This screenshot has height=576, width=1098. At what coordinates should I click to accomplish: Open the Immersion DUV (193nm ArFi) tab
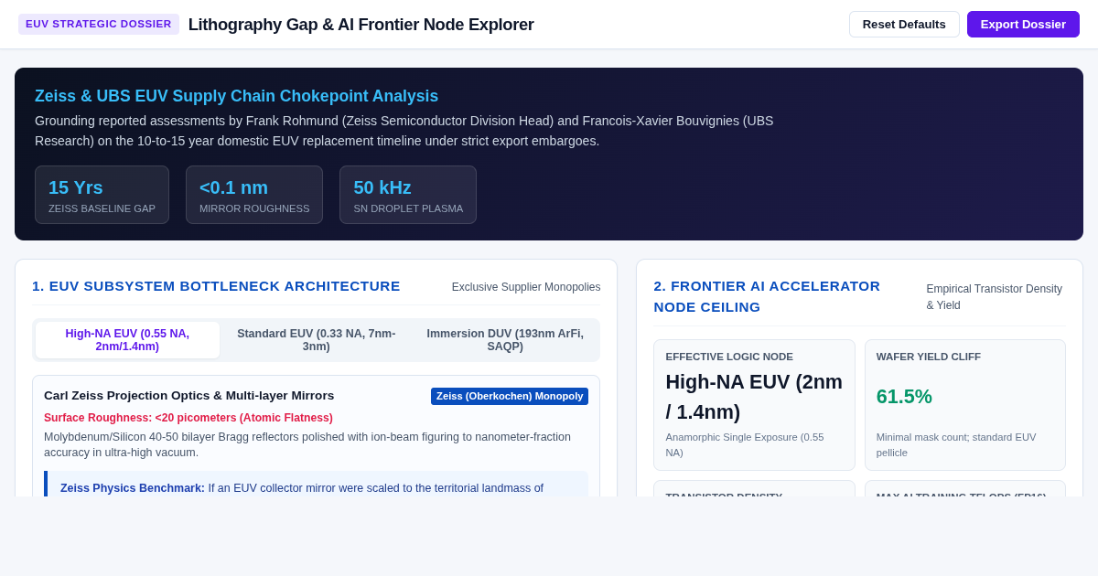505,340
